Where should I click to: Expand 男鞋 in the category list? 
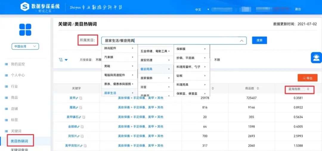point(120,66)
